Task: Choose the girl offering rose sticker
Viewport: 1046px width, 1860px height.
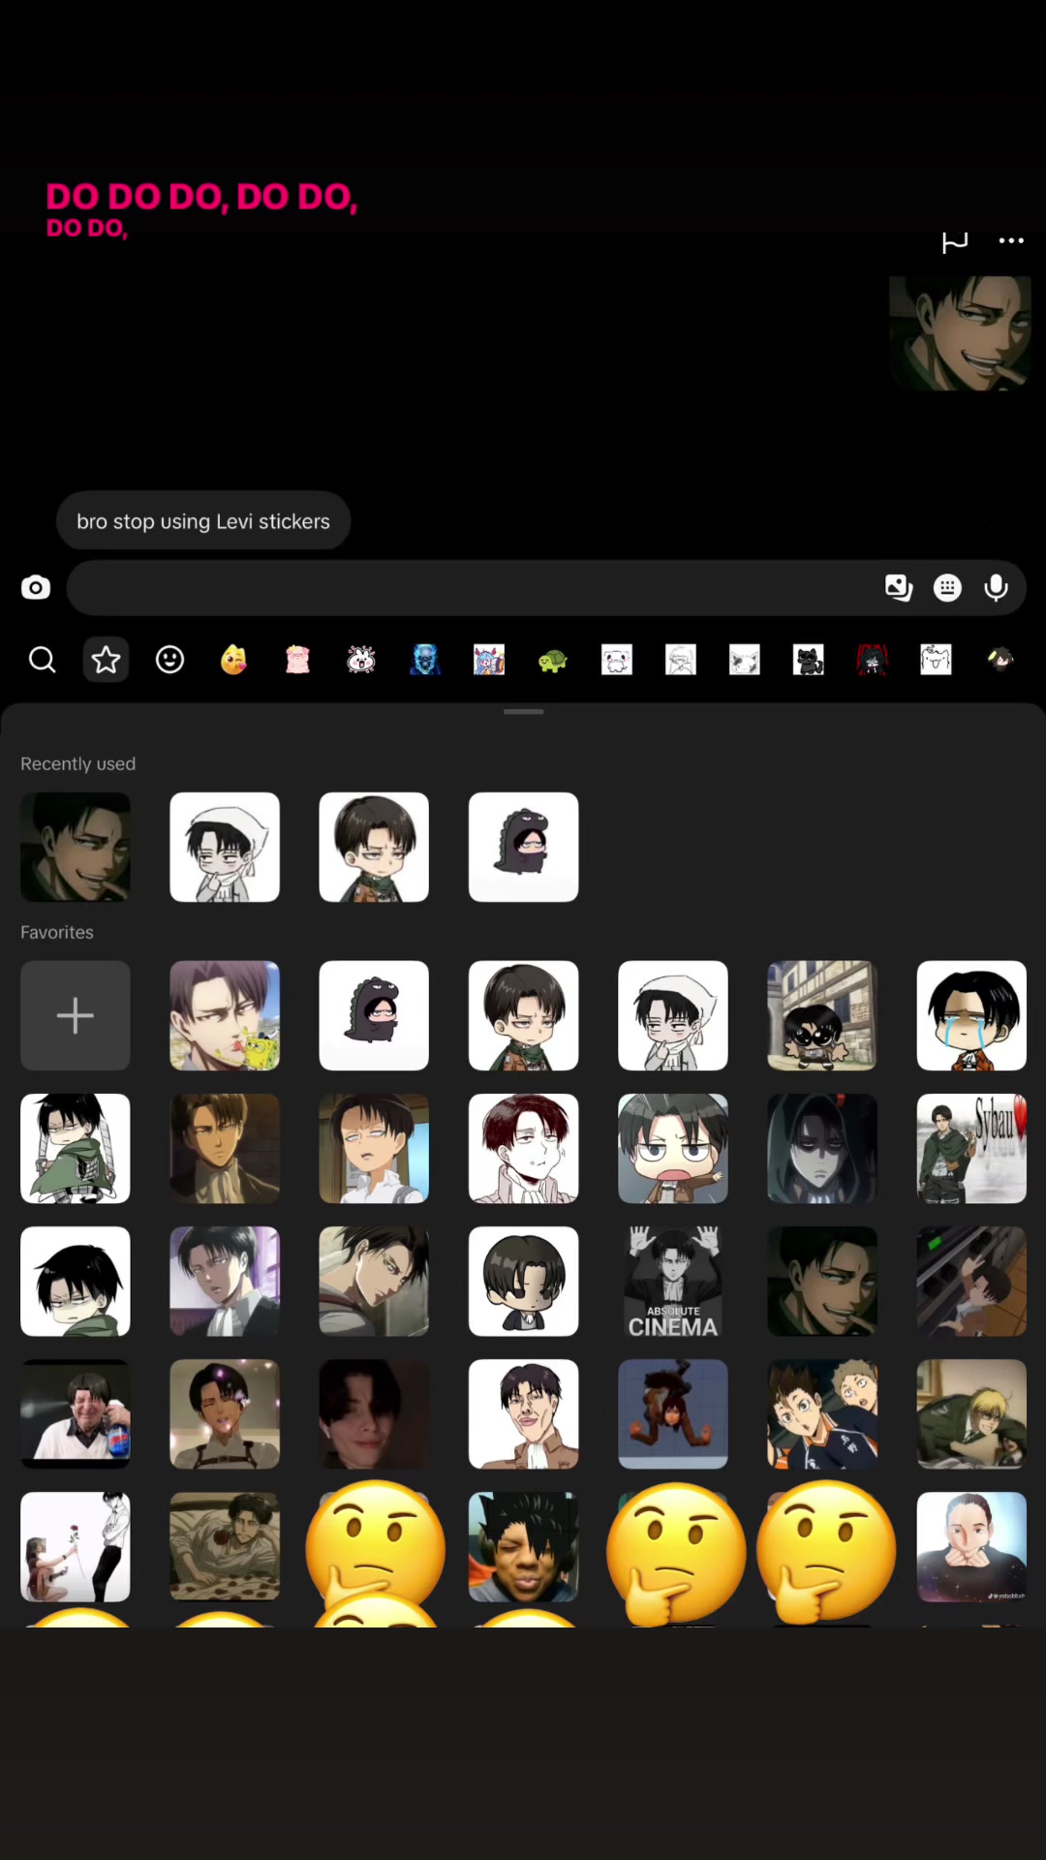Action: (76, 1547)
